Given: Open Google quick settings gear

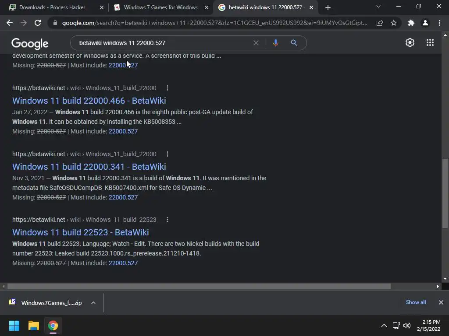Looking at the screenshot, I should pos(410,42).
